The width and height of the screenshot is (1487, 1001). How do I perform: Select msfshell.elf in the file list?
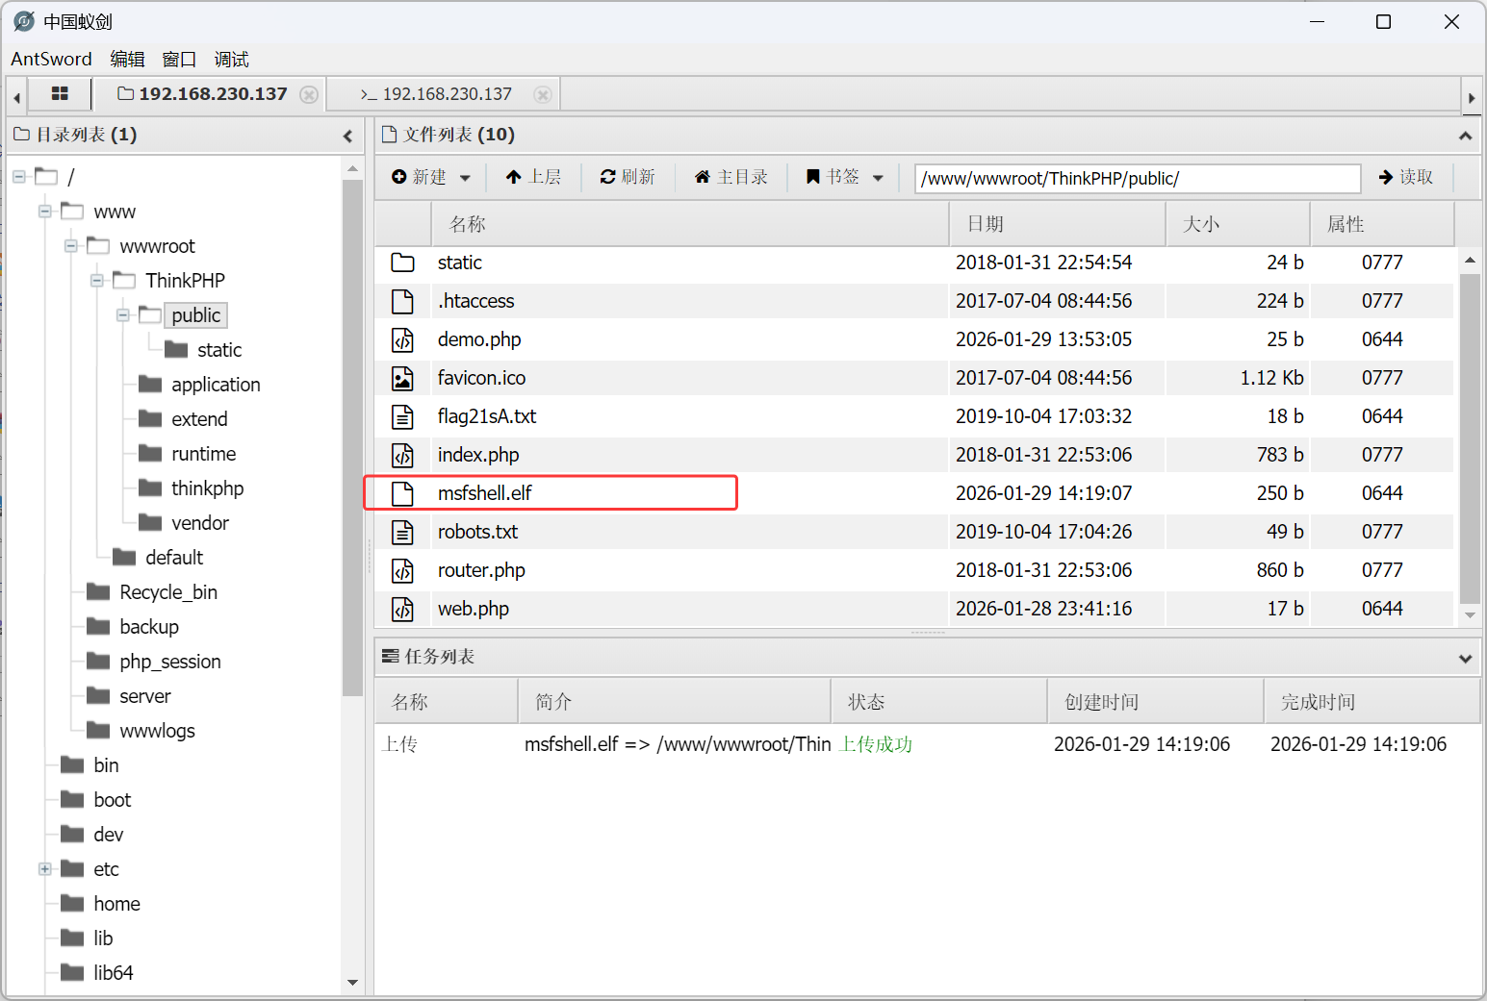coord(485,493)
